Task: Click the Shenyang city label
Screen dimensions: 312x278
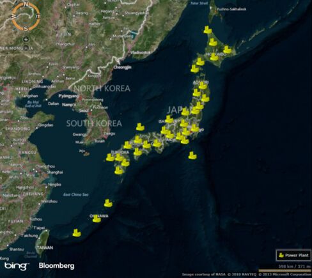Action: pos(71,67)
